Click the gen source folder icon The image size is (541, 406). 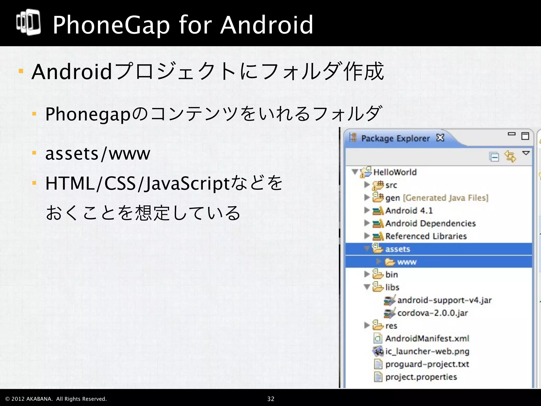(x=378, y=197)
